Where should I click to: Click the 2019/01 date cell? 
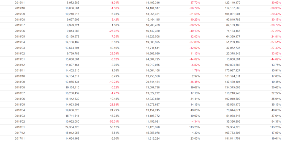pos(20,59)
